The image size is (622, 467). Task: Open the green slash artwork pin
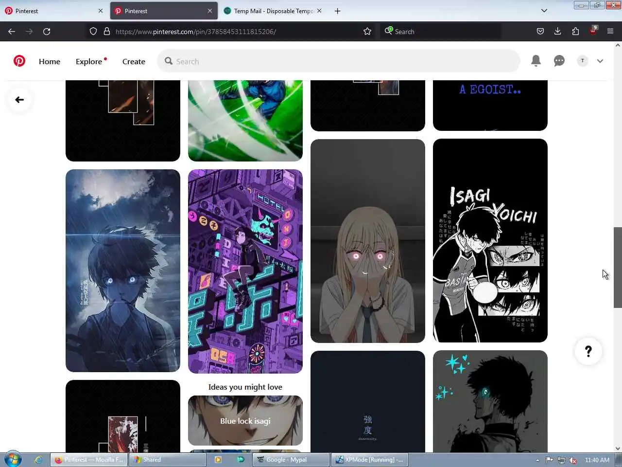(245, 121)
